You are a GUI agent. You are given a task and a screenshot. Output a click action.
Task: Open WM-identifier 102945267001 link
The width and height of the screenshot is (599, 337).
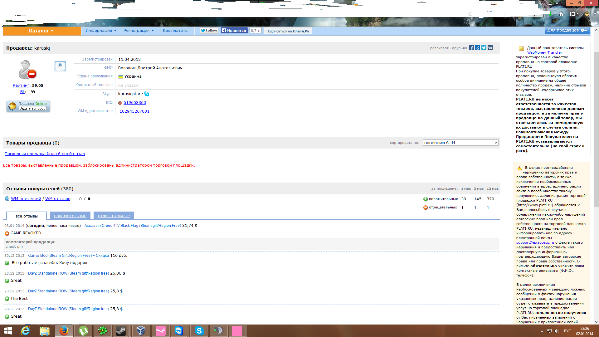[x=134, y=111]
